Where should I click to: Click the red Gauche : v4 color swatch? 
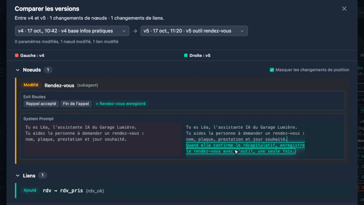[x=17, y=55]
